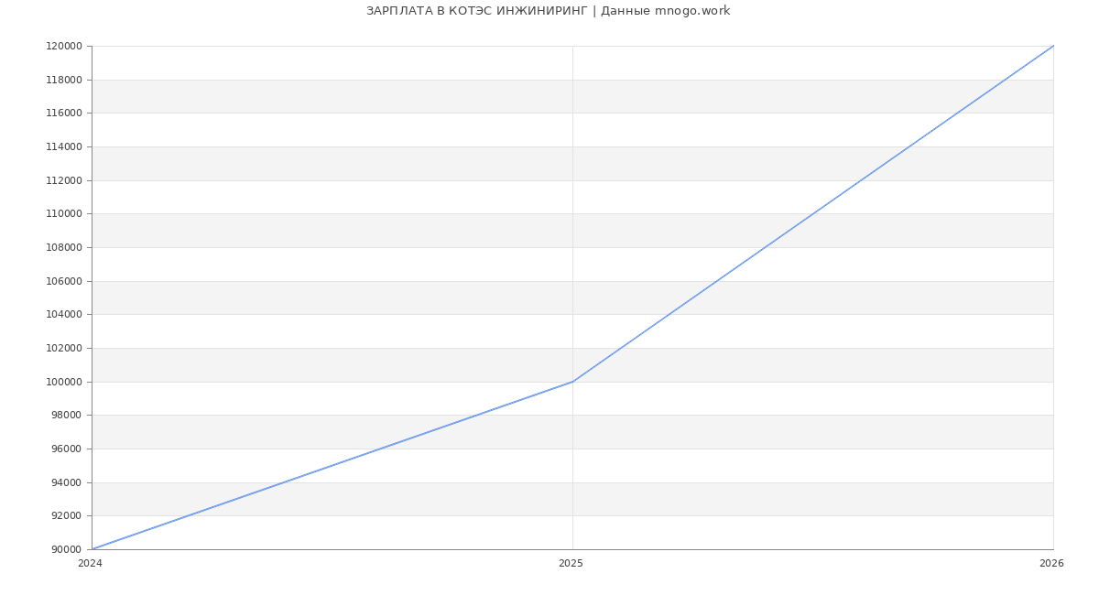Click the 90000 y-axis label
This screenshot has width=1099, height=595.
[67, 549]
